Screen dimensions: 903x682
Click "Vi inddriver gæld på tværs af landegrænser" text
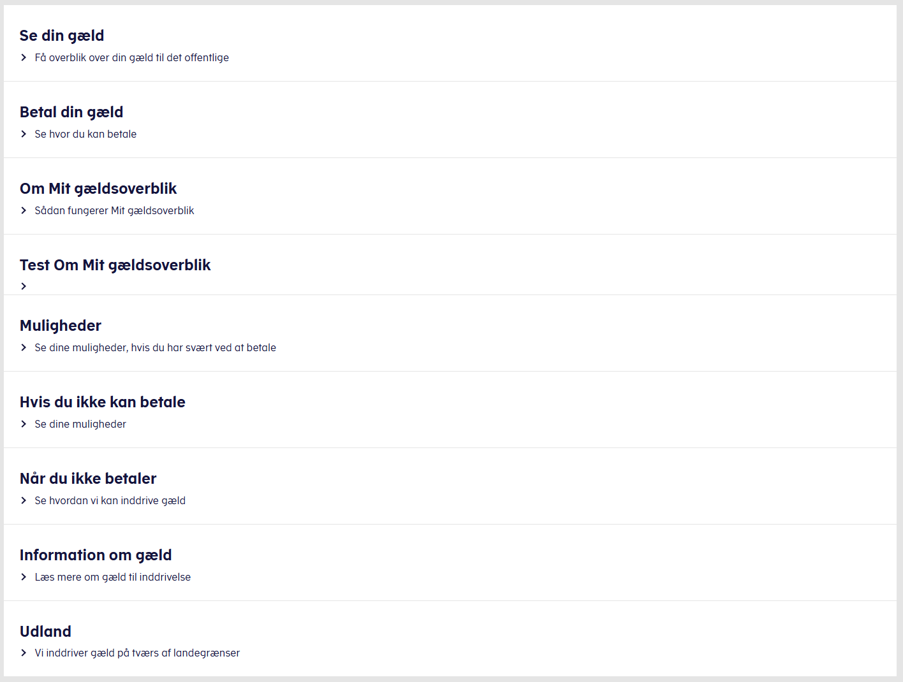(x=137, y=653)
